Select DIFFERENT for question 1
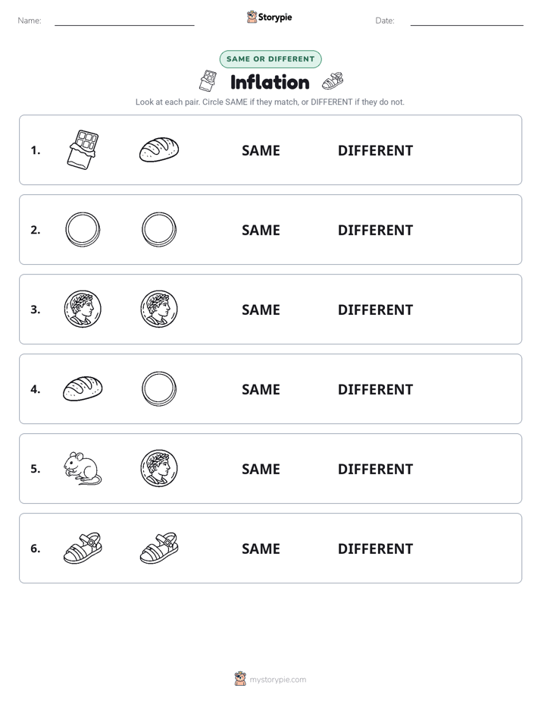This screenshot has width=541, height=701. coord(375,151)
